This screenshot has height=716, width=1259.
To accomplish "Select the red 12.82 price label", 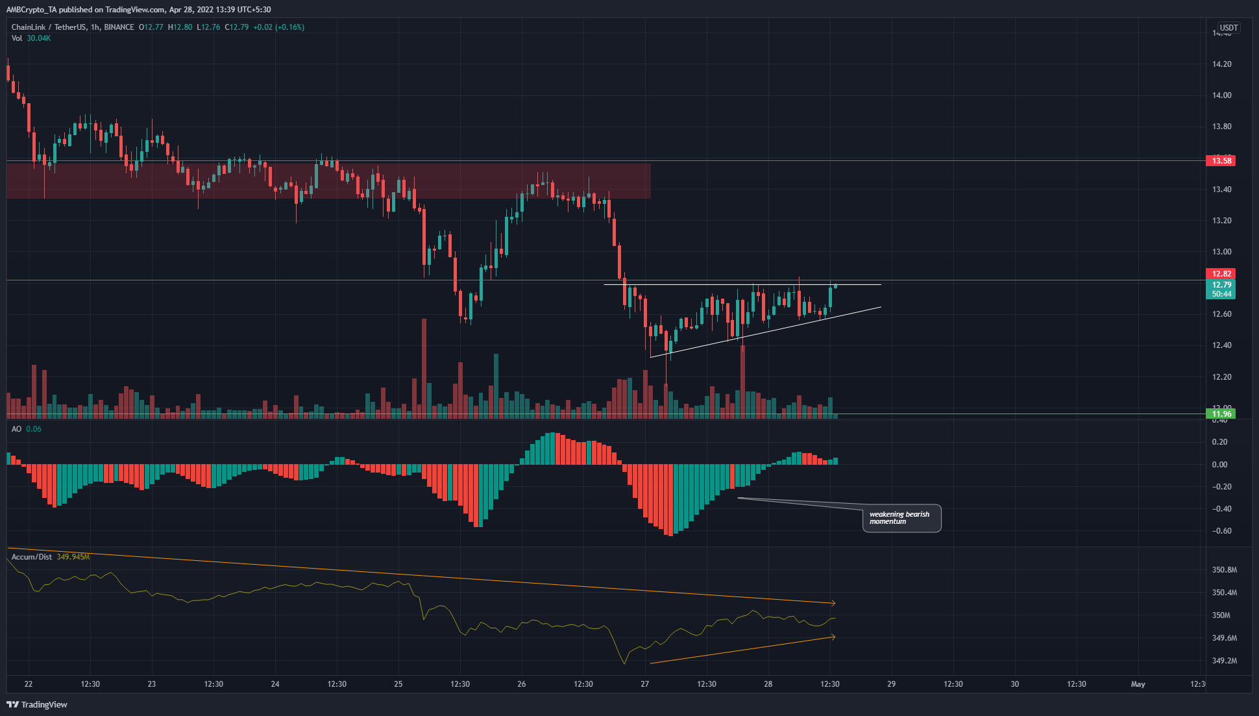I will pyautogui.click(x=1221, y=274).
